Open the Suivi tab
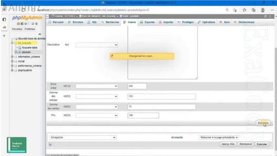 225,22
